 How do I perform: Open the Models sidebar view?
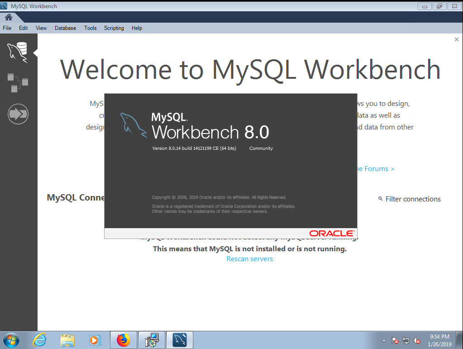18,82
